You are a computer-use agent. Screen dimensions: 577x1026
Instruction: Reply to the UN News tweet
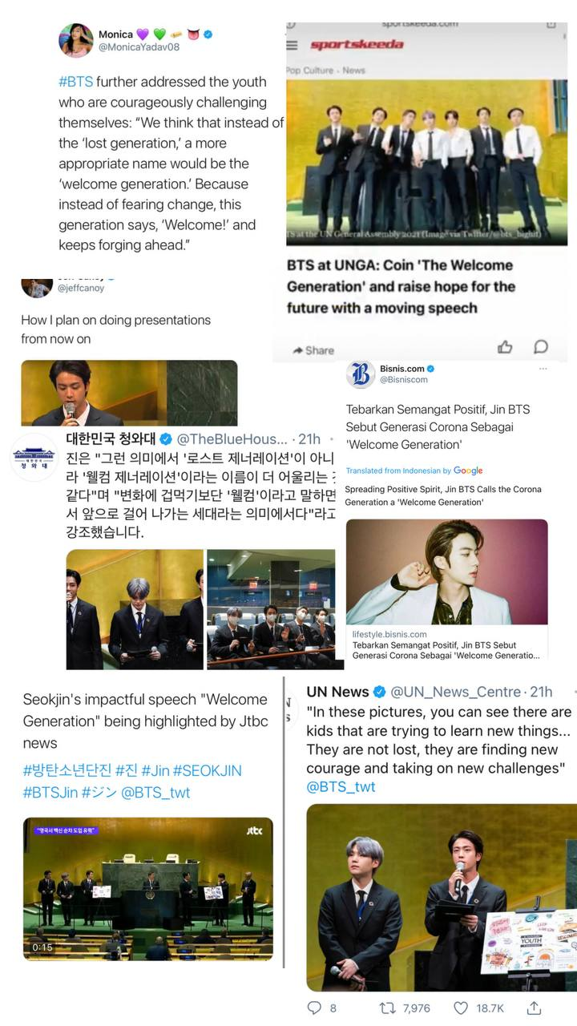click(x=315, y=1008)
